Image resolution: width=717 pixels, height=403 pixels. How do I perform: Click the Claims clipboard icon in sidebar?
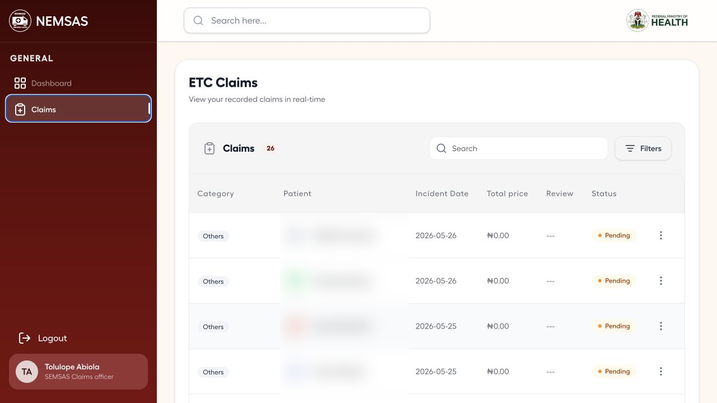tap(20, 110)
